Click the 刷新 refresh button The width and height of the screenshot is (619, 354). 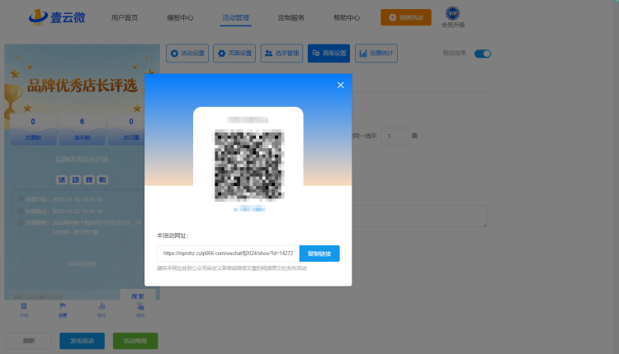[29, 341]
